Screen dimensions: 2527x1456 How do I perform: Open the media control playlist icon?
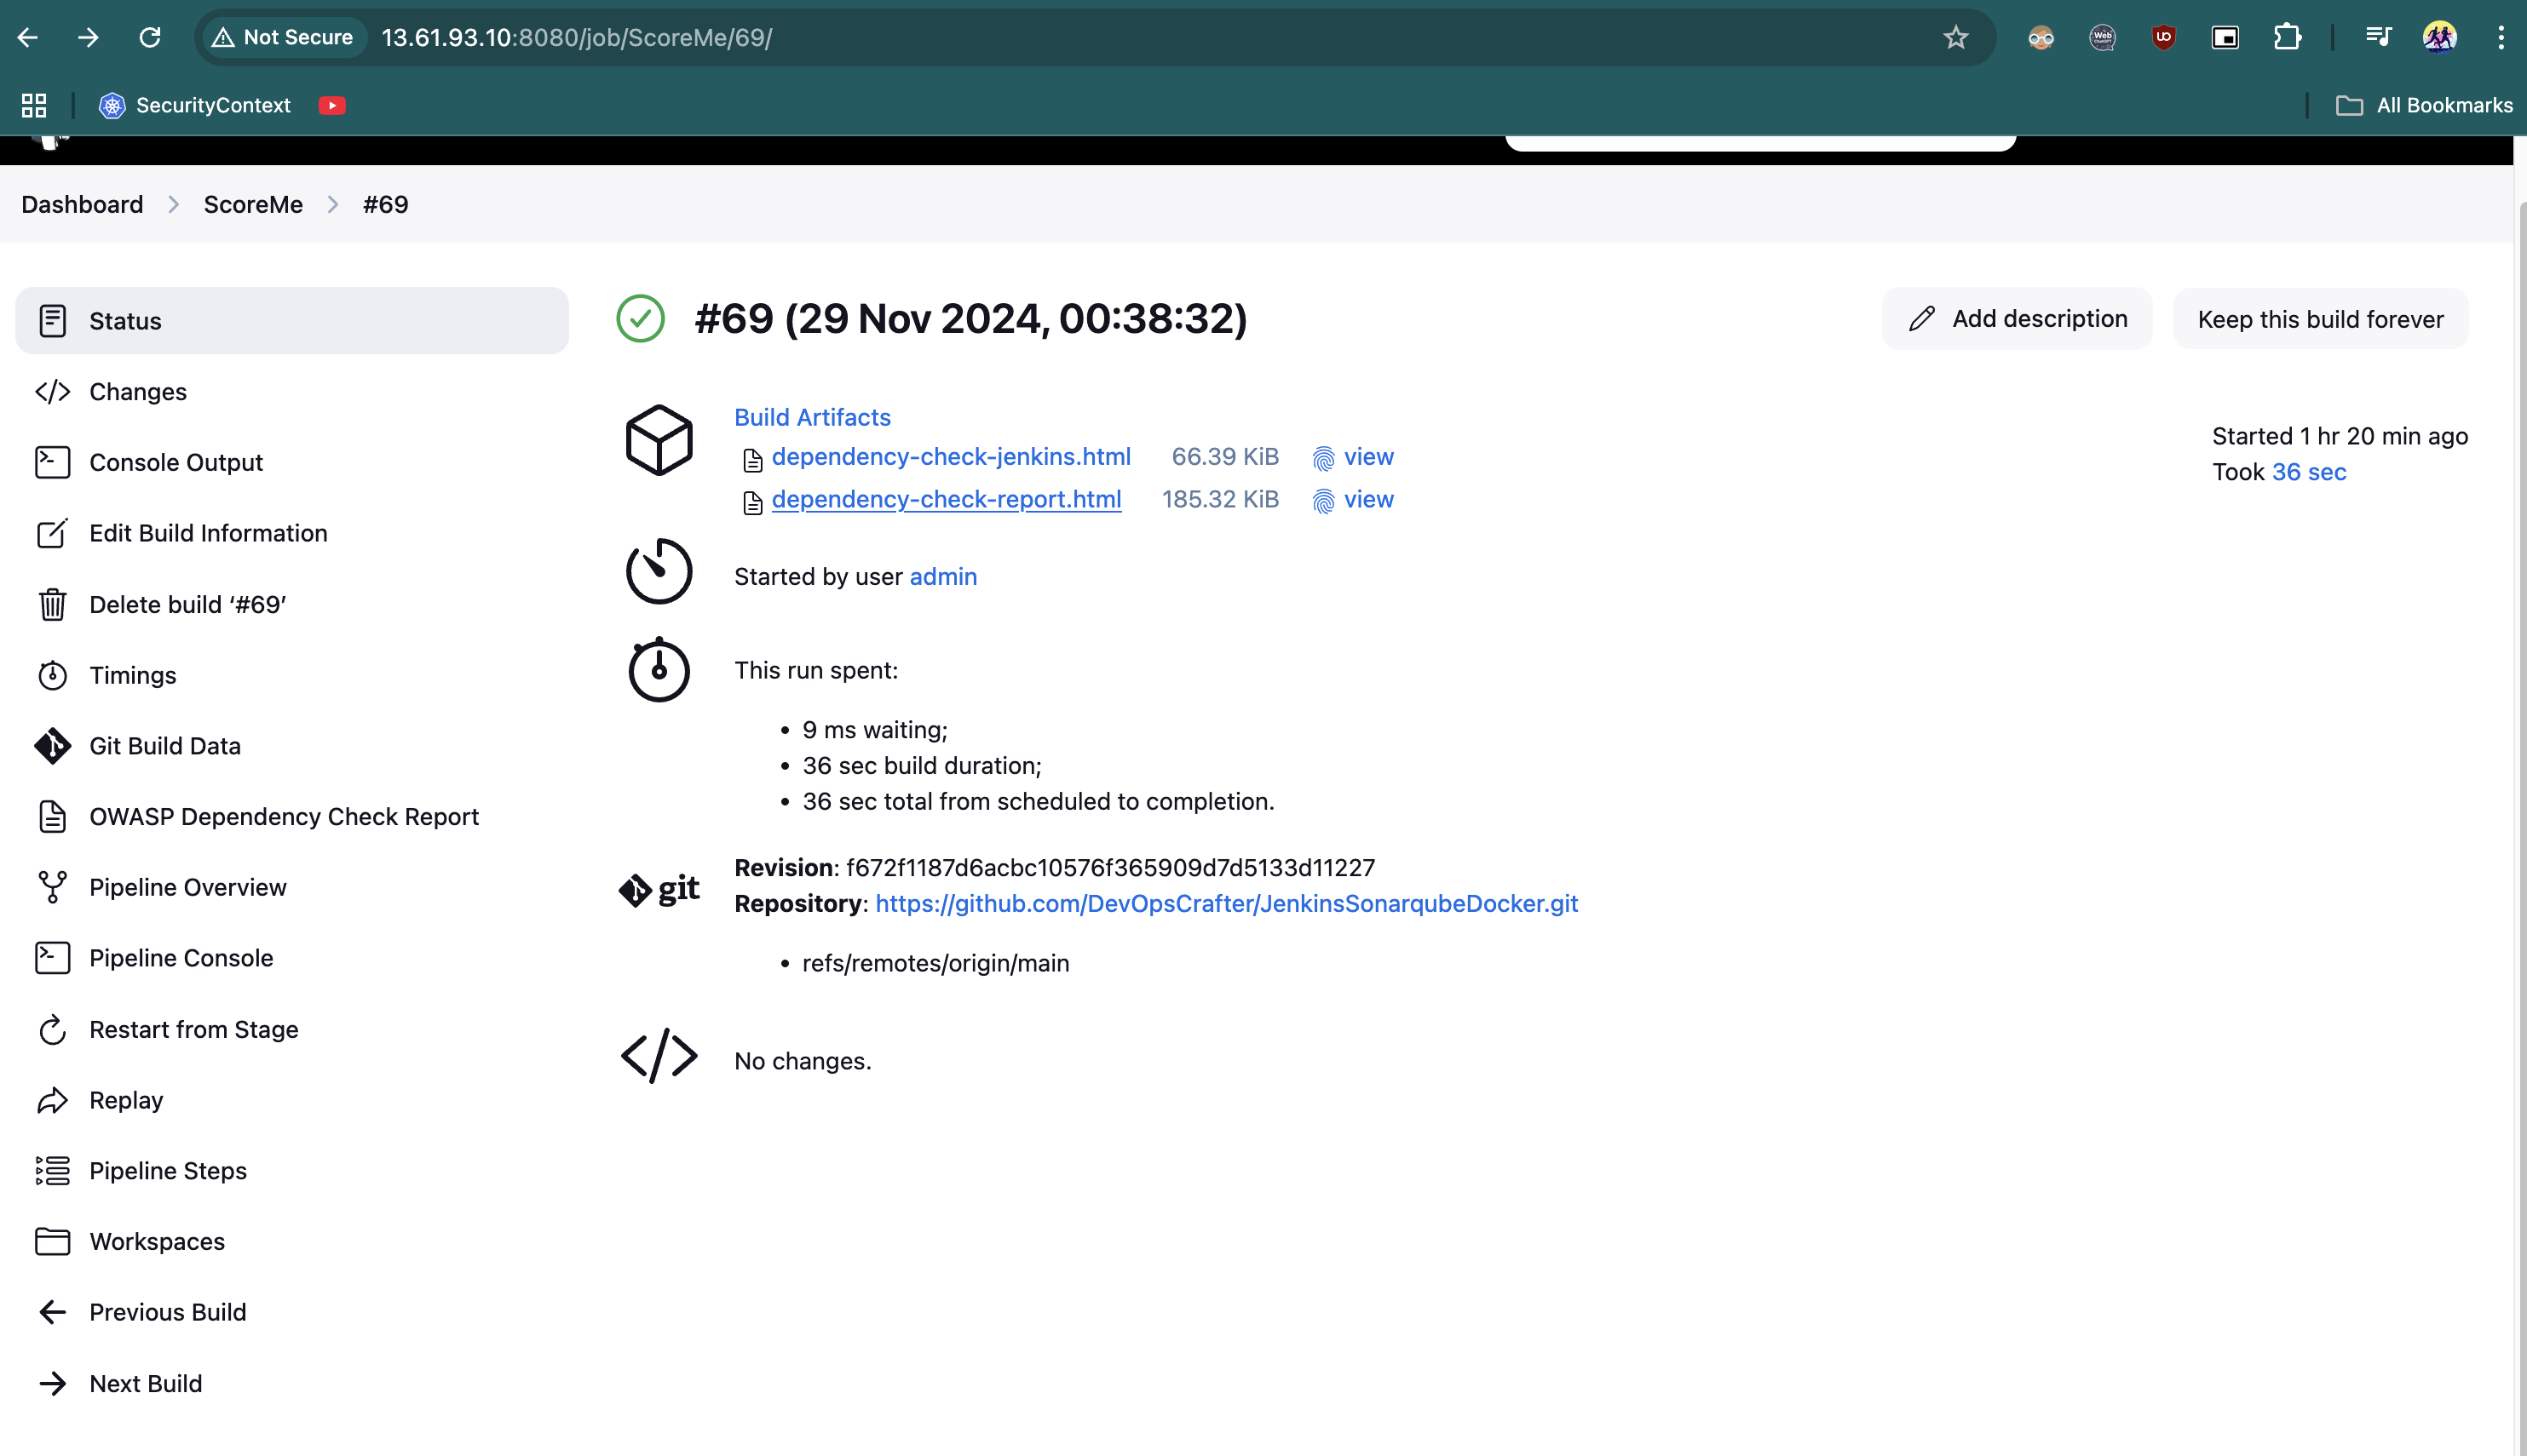2378,38
